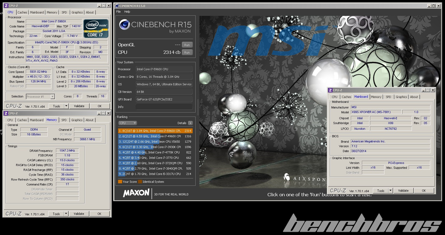Screen dimensions: 445x235
Task: Open the Ranking CPU dropdown
Action: point(128,123)
